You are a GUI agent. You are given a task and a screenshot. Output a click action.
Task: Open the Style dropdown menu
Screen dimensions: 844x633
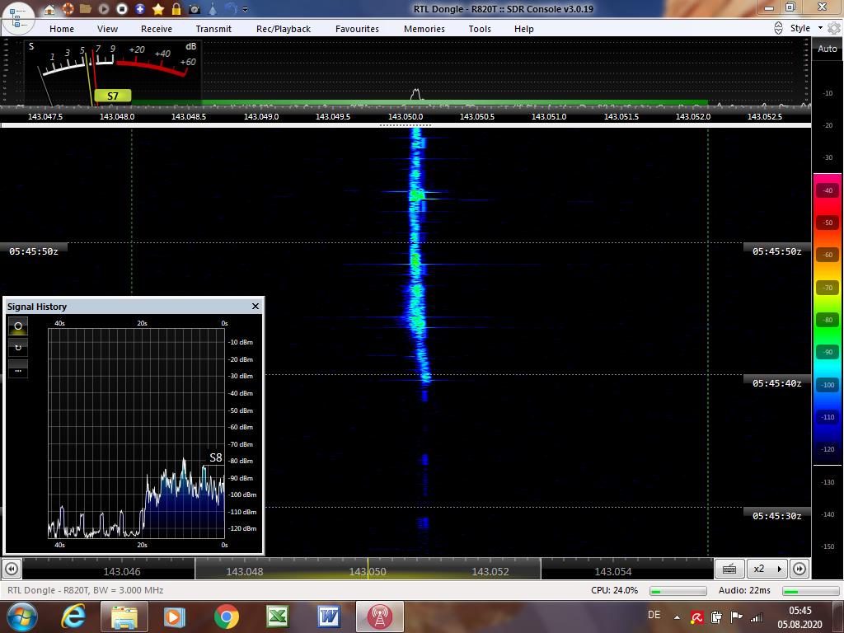(806, 28)
